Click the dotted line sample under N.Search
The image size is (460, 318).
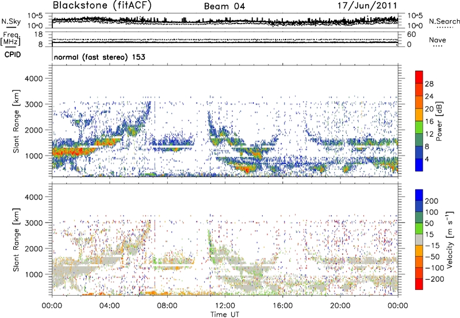[x=445, y=28]
